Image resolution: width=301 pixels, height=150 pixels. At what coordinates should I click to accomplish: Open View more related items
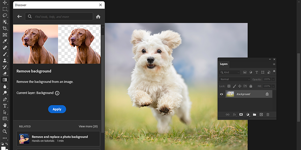[x=88, y=126]
